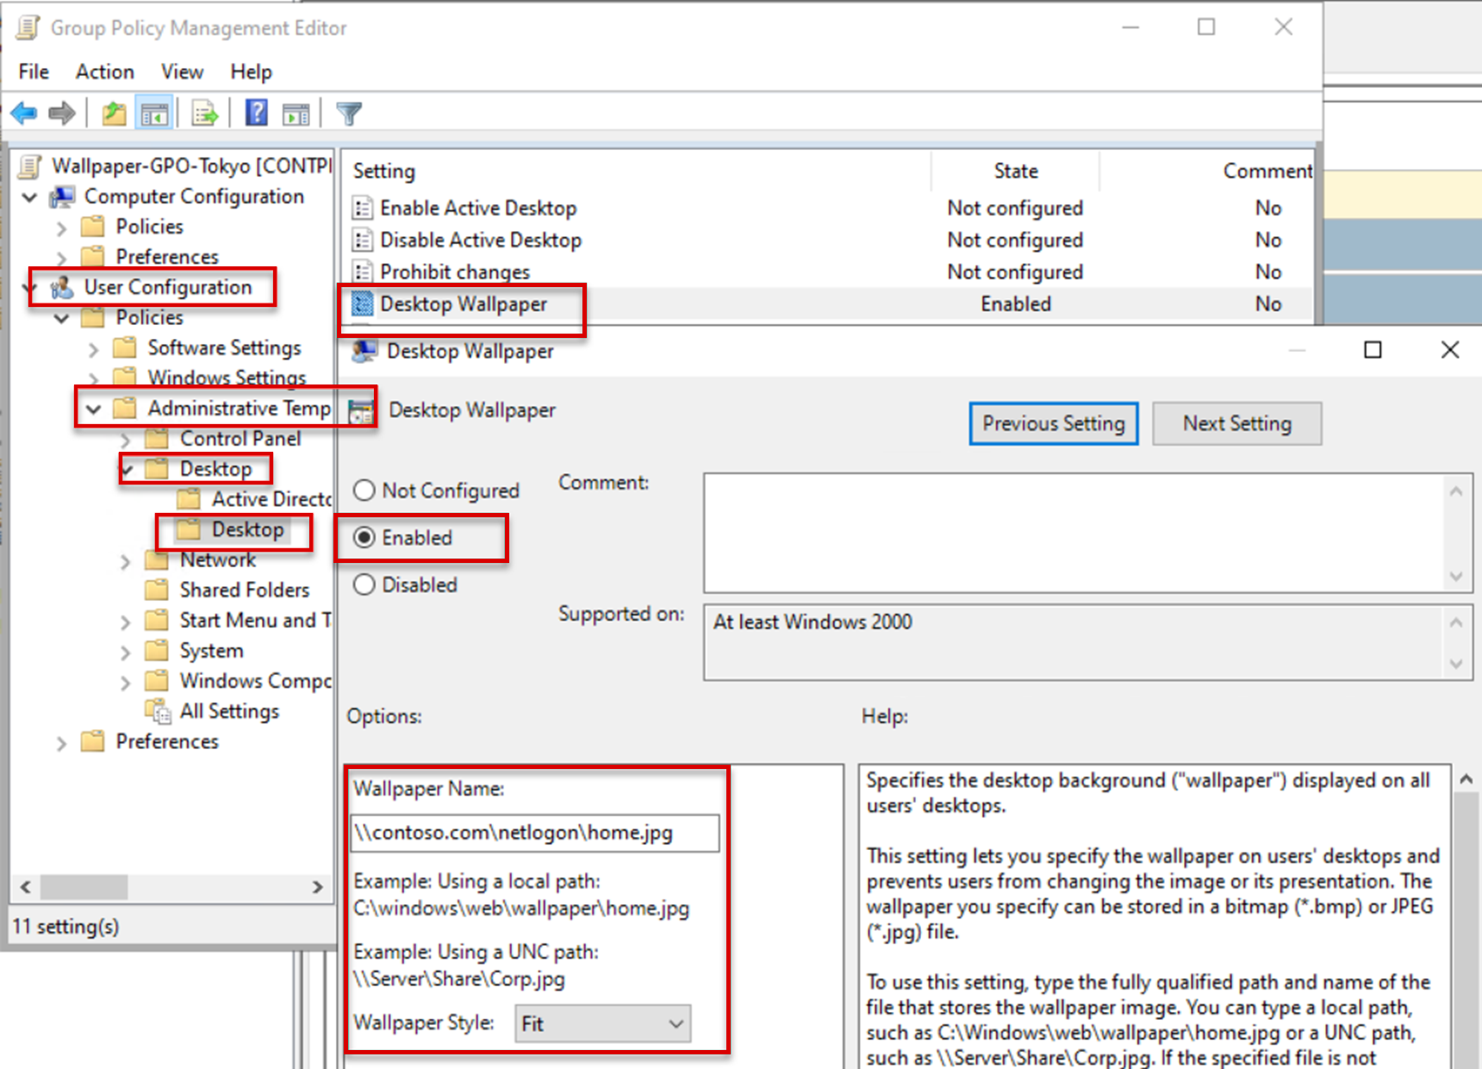The width and height of the screenshot is (1482, 1069).
Task: Select the Not Configured radio button
Action: click(364, 491)
